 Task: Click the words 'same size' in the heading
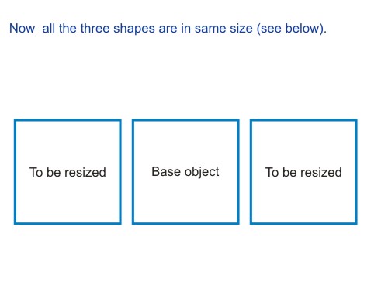(223, 28)
